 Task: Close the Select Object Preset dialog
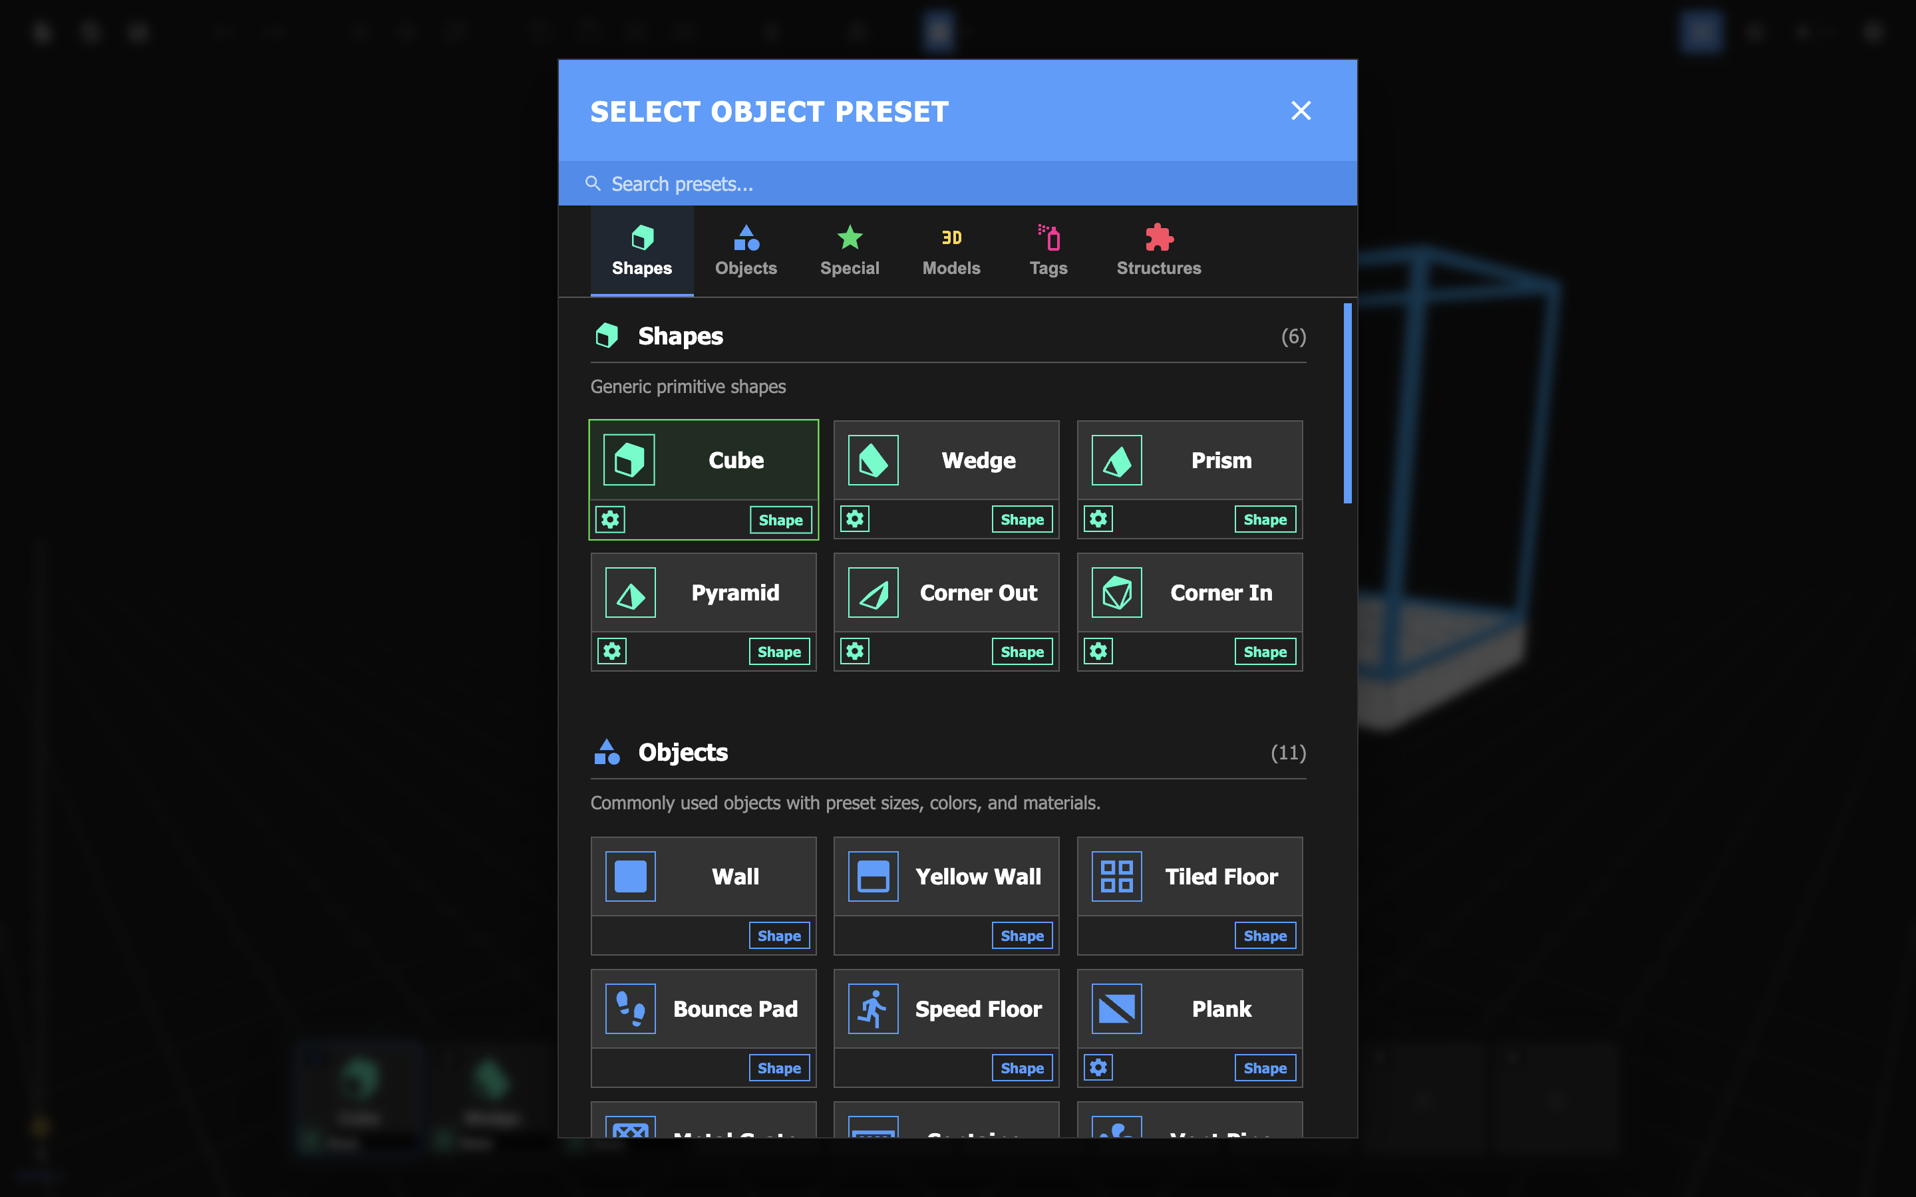1301,111
